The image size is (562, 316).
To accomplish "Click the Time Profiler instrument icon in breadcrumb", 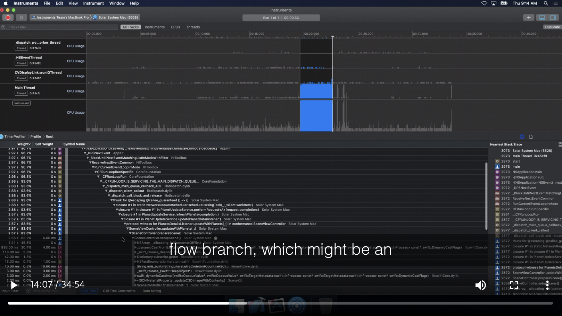I will click(x=2, y=137).
